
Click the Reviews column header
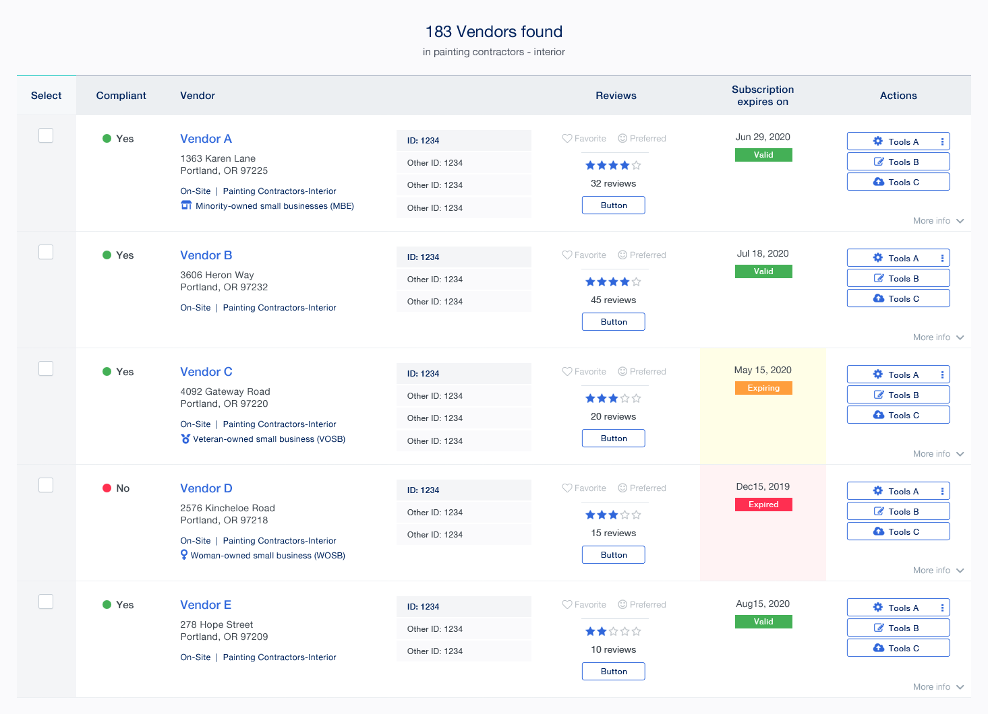coord(616,96)
